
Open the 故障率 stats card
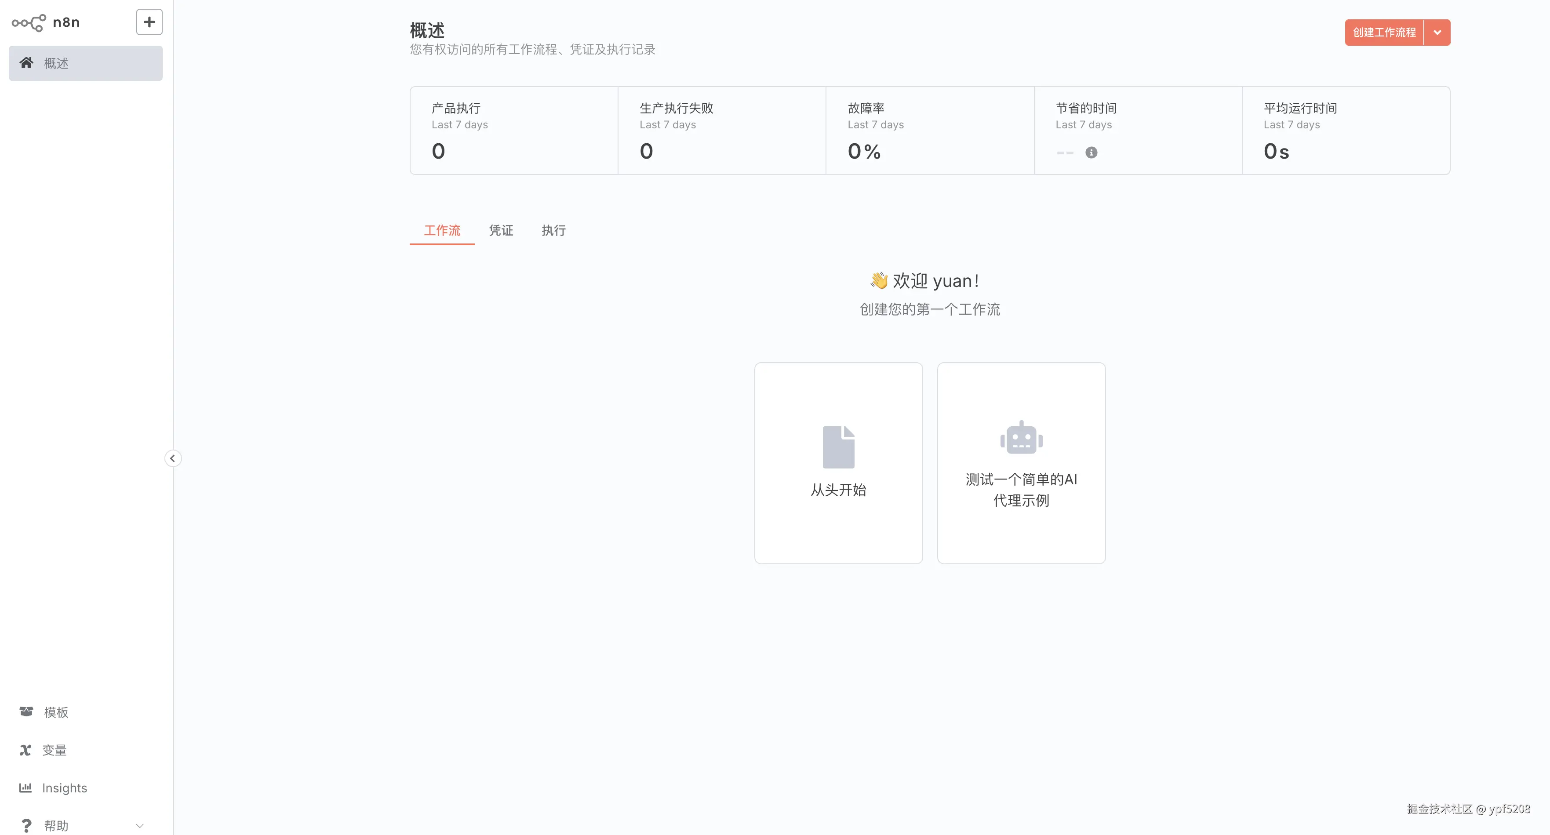click(x=930, y=131)
